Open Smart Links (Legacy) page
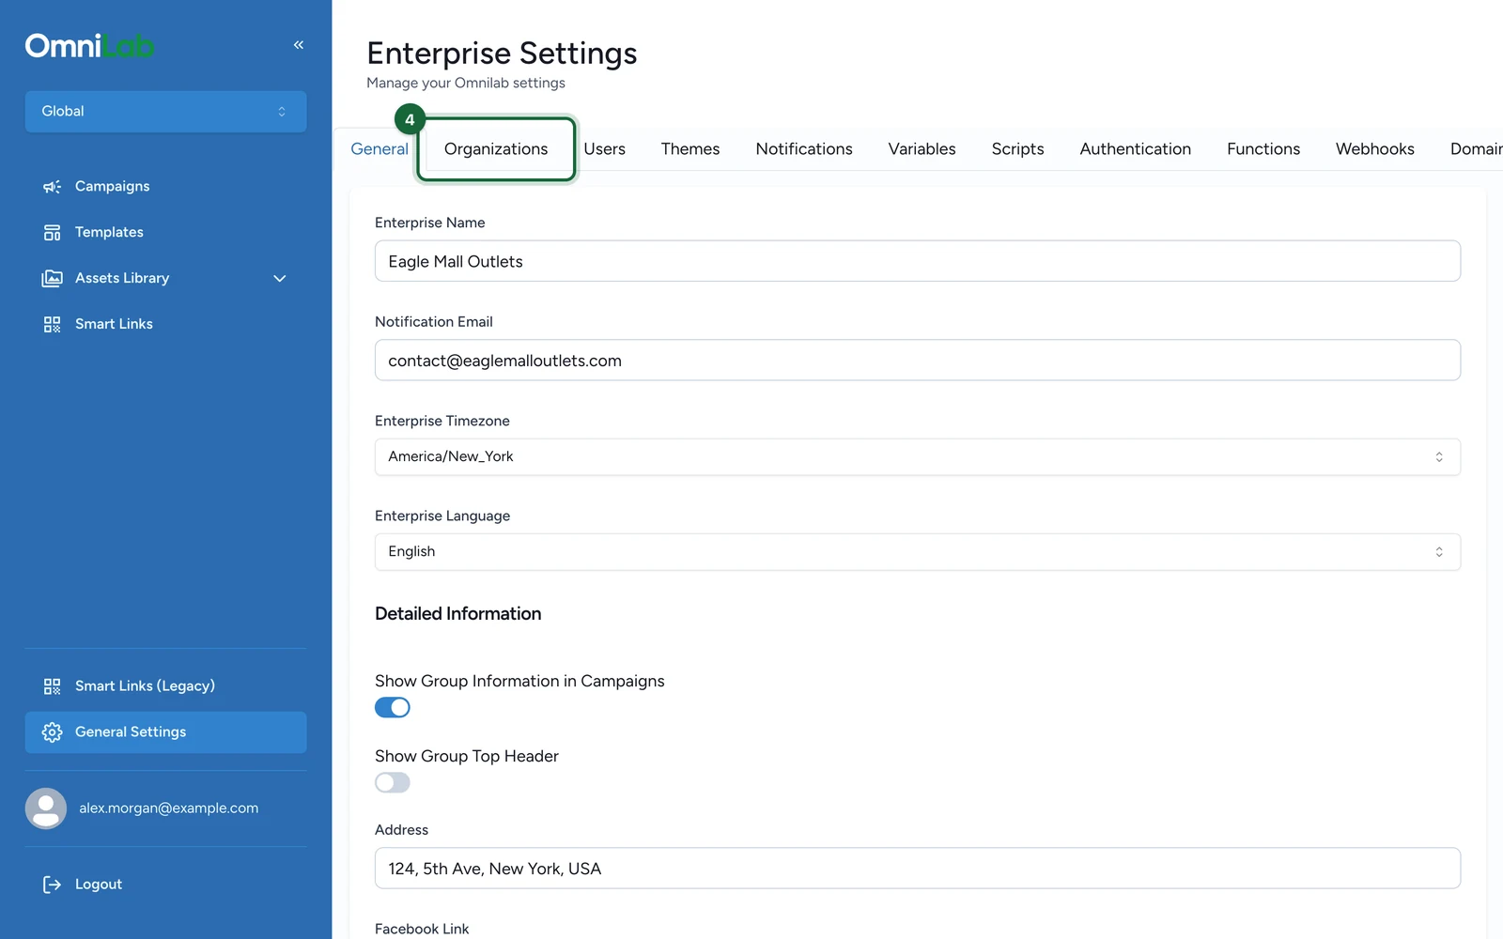This screenshot has width=1503, height=939. [165, 686]
